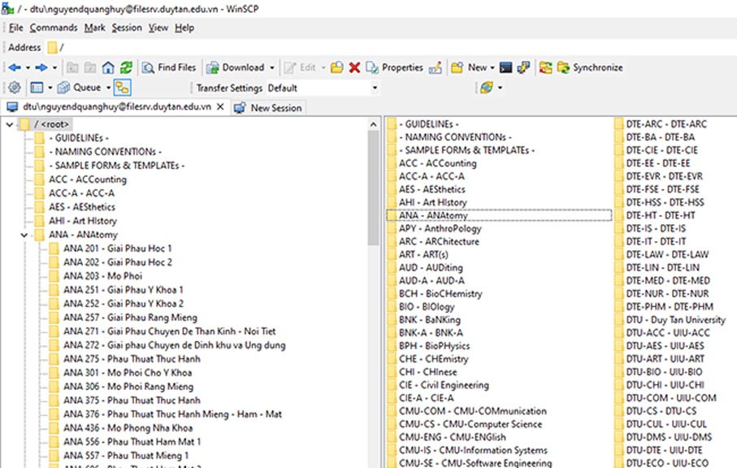Click the Compare Directories icon

coord(545,67)
